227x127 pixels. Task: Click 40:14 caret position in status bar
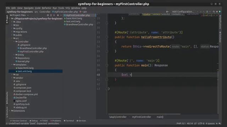point(190,123)
